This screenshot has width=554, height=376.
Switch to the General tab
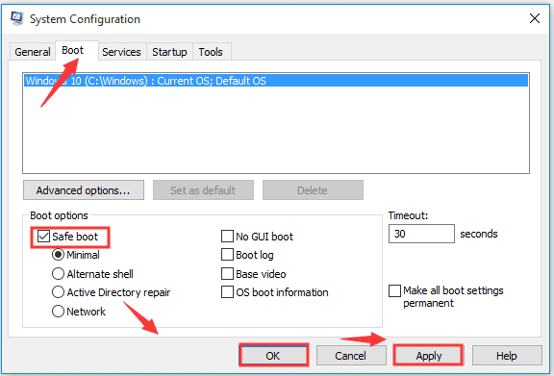pyautogui.click(x=32, y=52)
